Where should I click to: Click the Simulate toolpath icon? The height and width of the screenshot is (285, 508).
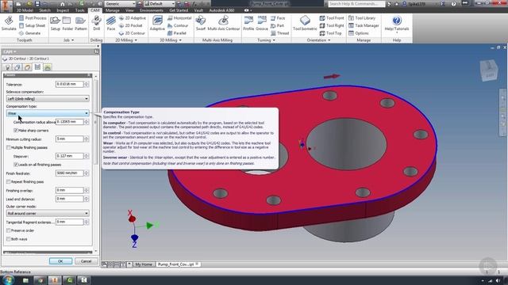coord(9,23)
